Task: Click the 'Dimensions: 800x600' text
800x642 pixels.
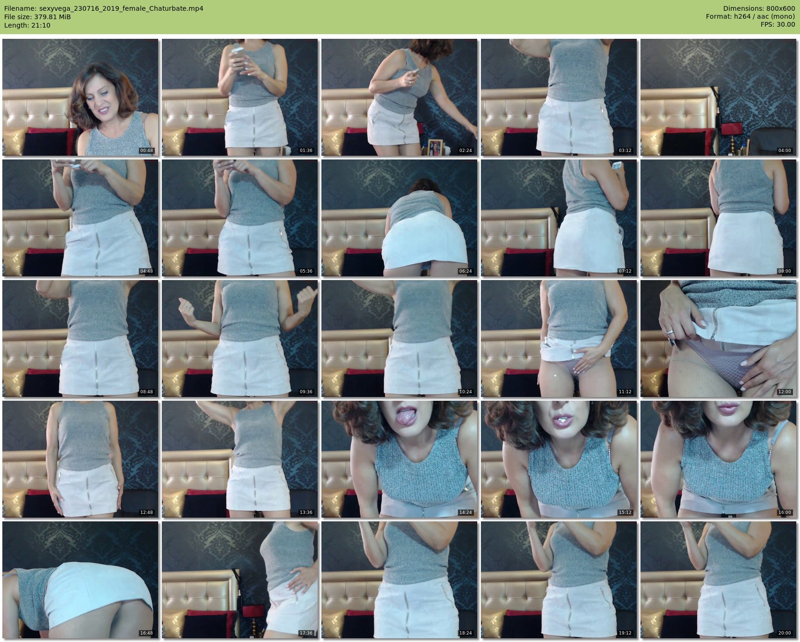Action: (x=759, y=8)
